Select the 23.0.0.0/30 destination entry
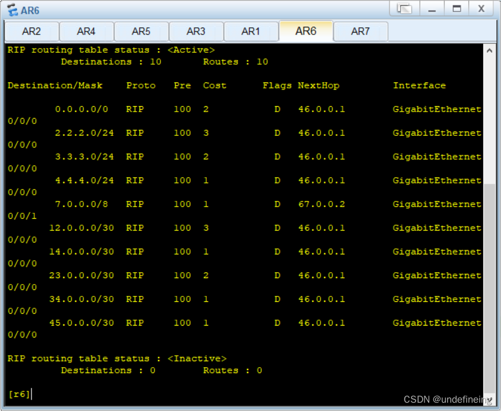This screenshot has height=411, width=501. 81,276
